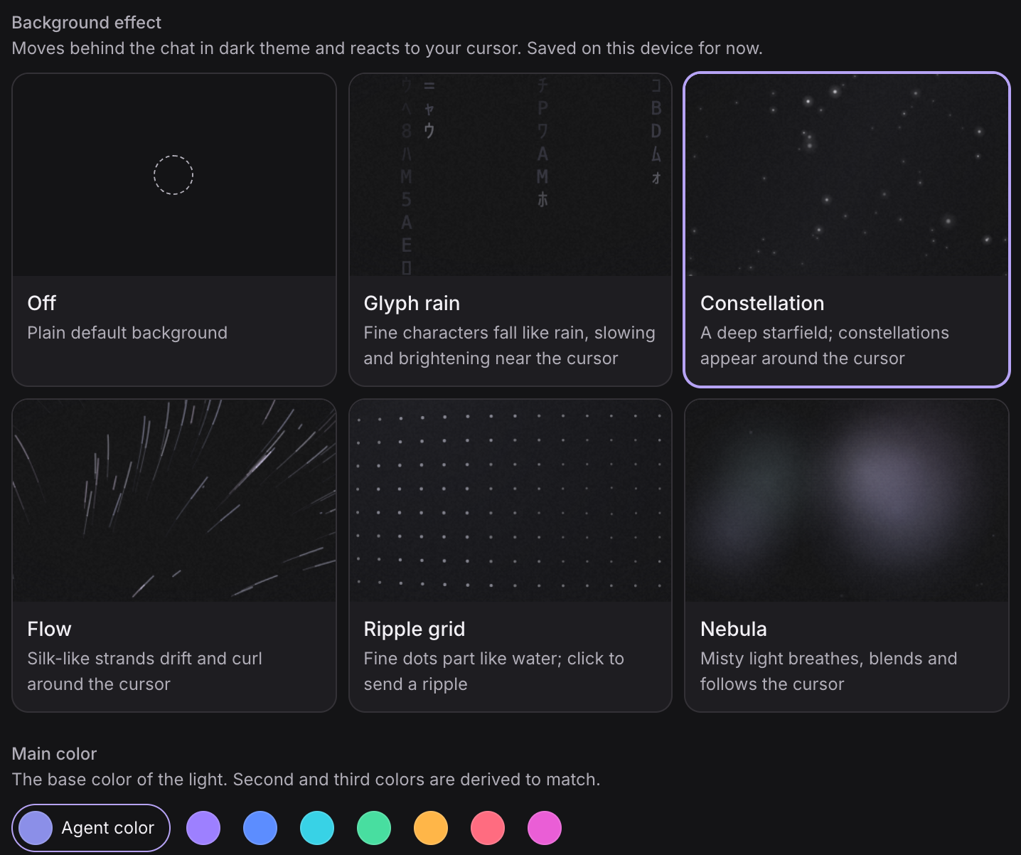Click the Glyph rain preview thumbnail
The image size is (1021, 855).
point(510,175)
